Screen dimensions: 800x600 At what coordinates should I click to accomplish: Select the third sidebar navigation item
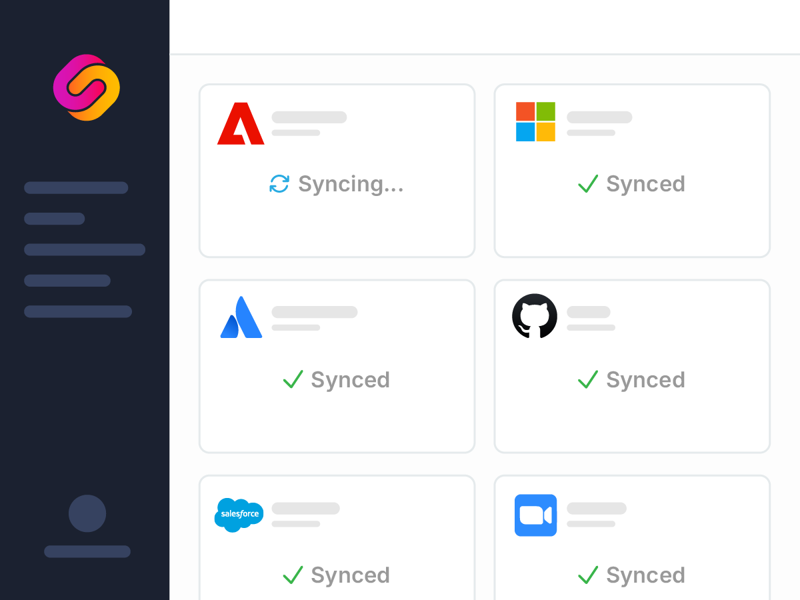[x=85, y=250]
